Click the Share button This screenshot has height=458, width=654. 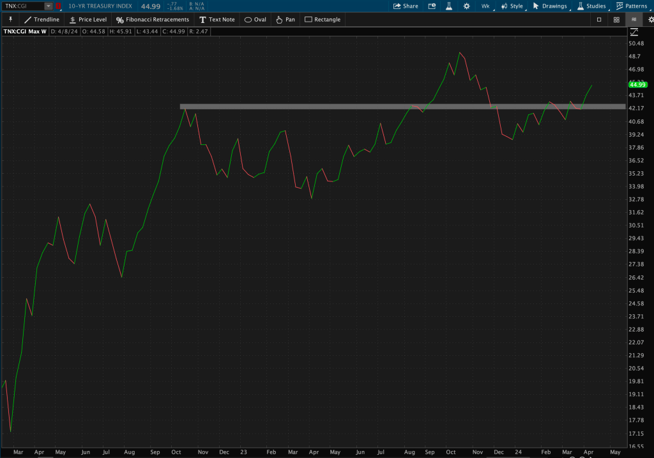click(406, 6)
